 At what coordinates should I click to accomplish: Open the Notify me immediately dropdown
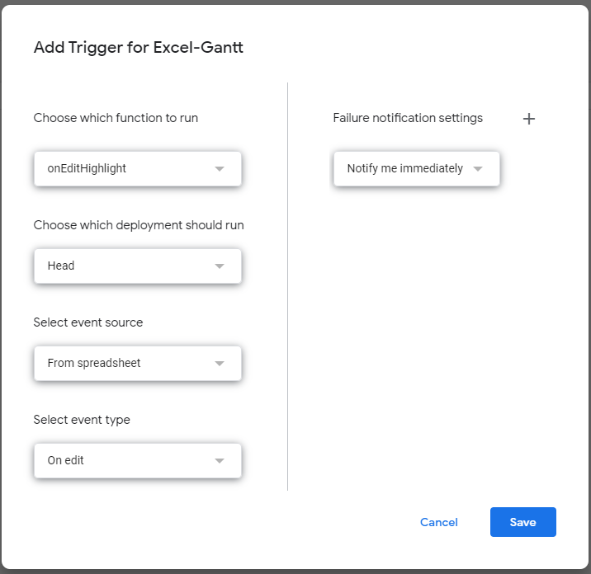(417, 169)
